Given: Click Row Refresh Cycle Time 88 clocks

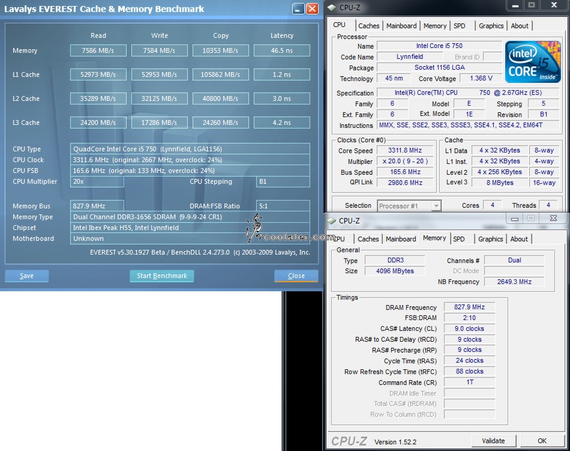Looking at the screenshot, I should pyautogui.click(x=469, y=371).
